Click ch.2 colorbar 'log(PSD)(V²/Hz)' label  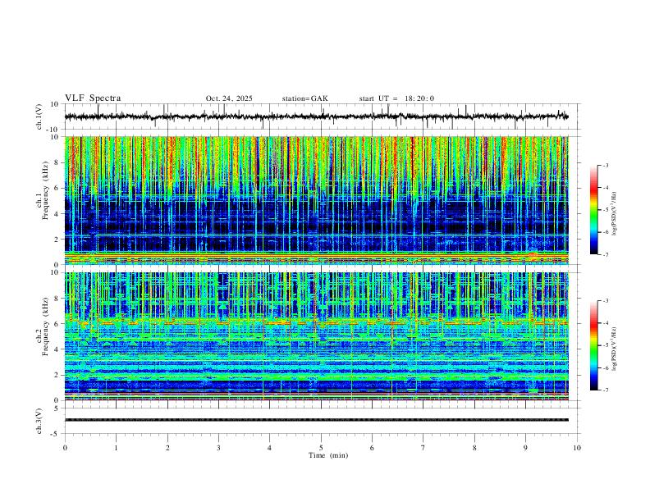pos(615,349)
